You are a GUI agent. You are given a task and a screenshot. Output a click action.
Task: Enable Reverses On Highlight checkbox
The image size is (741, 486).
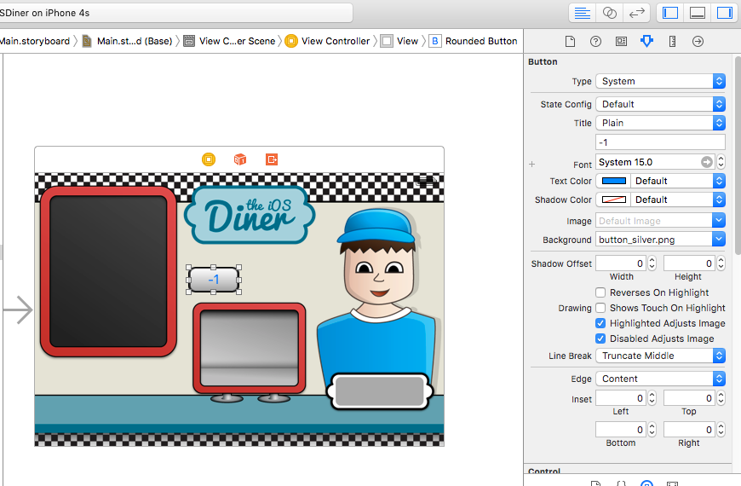point(600,292)
